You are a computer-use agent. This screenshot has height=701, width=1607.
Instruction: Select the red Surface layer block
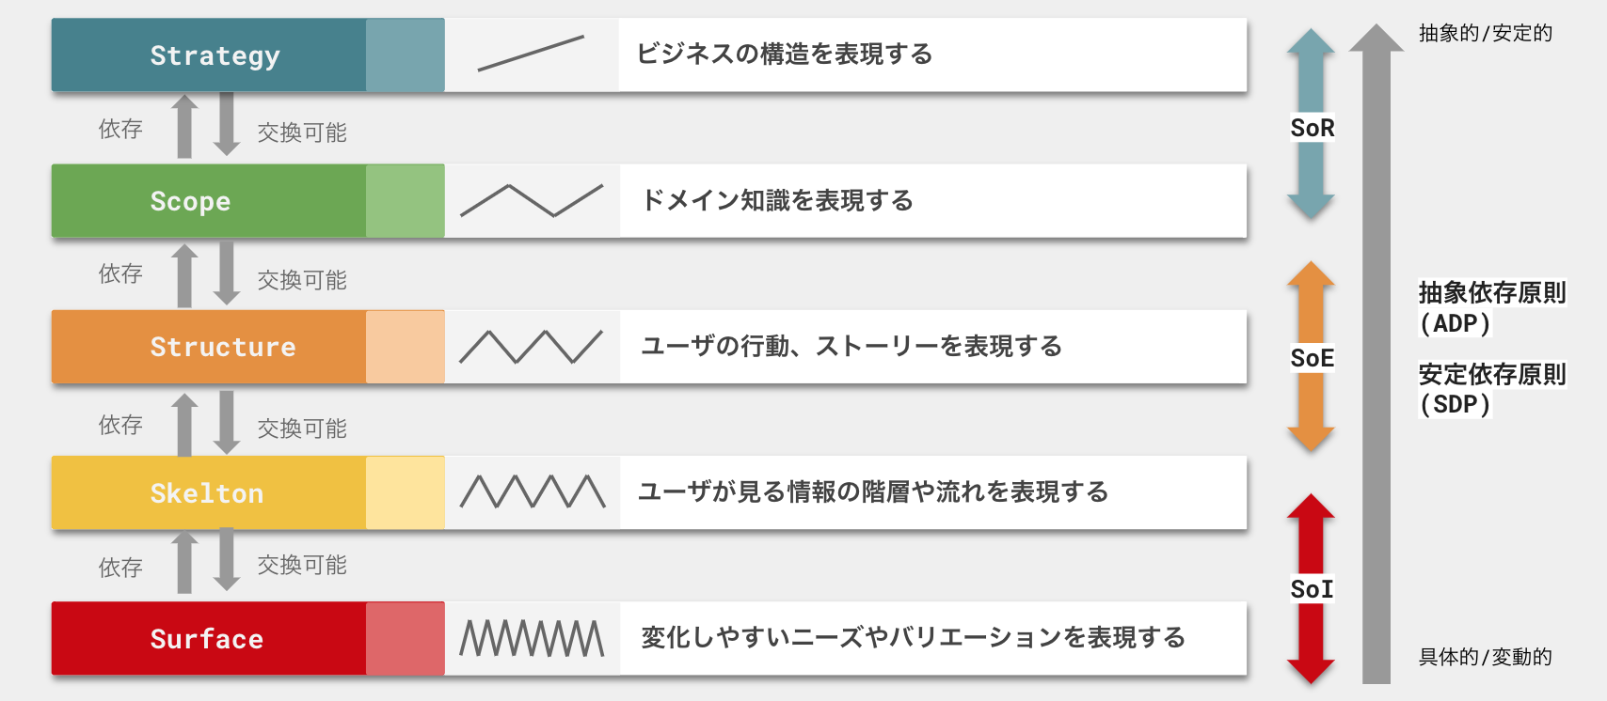[209, 639]
